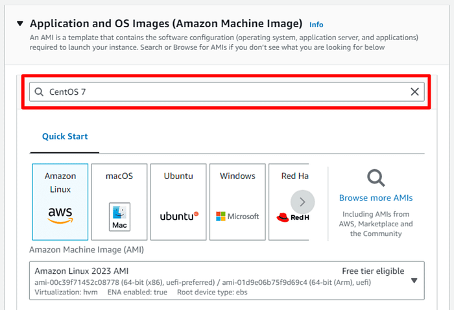
Task: Switch to the Quick Start tab
Action: coord(65,136)
